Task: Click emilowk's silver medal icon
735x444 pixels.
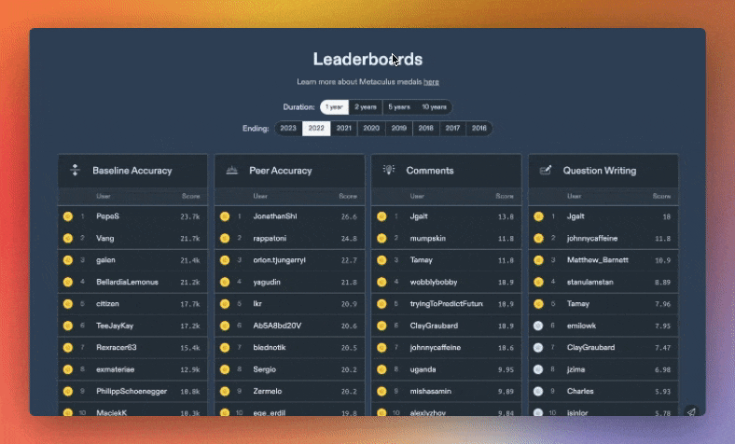Action: (537, 326)
